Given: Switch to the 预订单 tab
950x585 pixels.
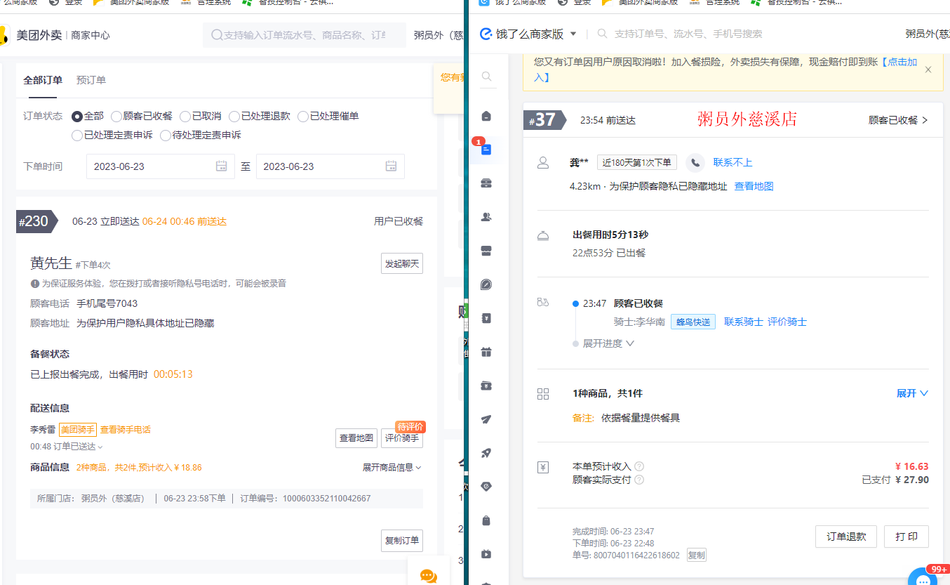Looking at the screenshot, I should click(91, 80).
